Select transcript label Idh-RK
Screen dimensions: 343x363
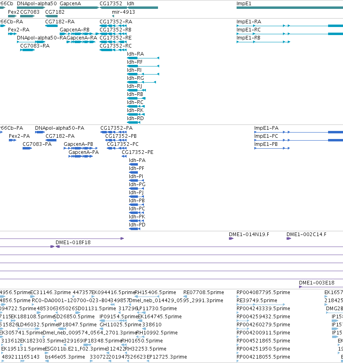135,110
